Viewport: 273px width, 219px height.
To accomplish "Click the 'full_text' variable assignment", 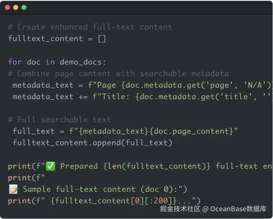I will [33, 131].
